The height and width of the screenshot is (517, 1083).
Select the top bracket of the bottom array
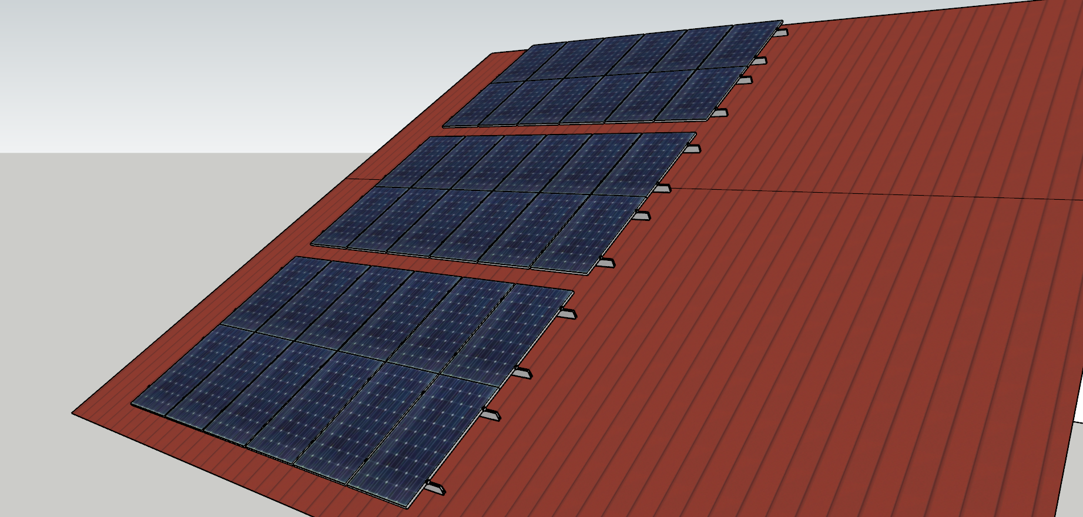[567, 314]
